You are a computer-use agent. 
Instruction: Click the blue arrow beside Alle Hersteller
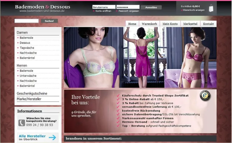pyautogui.click(x=52, y=138)
